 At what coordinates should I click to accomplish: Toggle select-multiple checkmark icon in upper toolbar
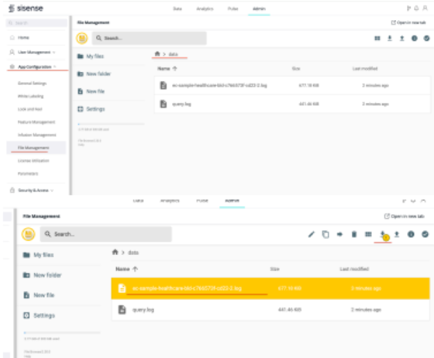pos(426,38)
